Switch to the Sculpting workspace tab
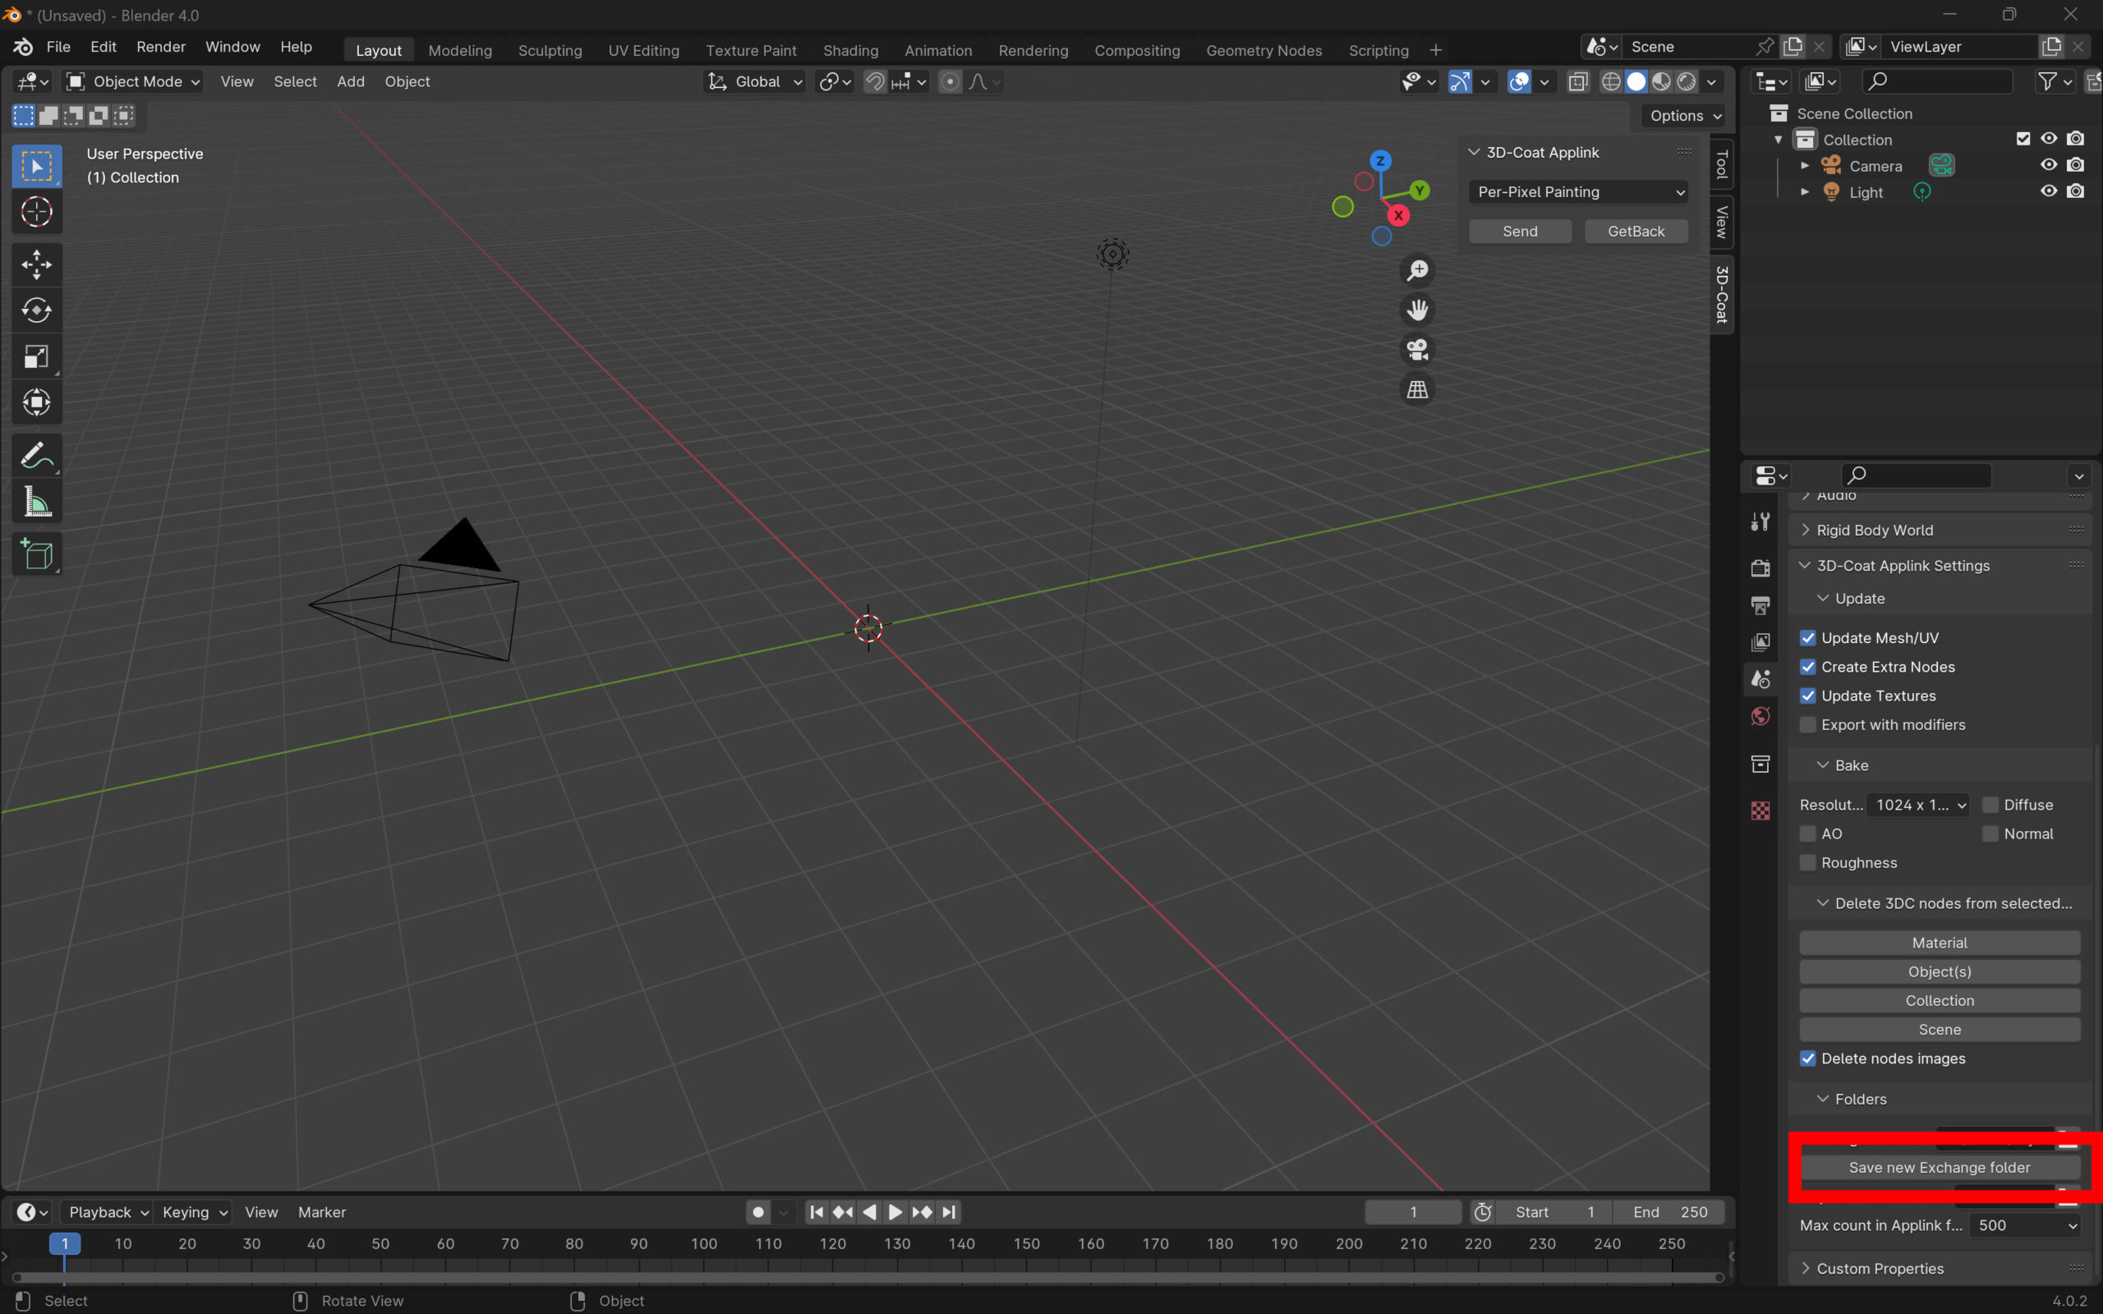Viewport: 2103px width, 1314px height. [x=550, y=50]
